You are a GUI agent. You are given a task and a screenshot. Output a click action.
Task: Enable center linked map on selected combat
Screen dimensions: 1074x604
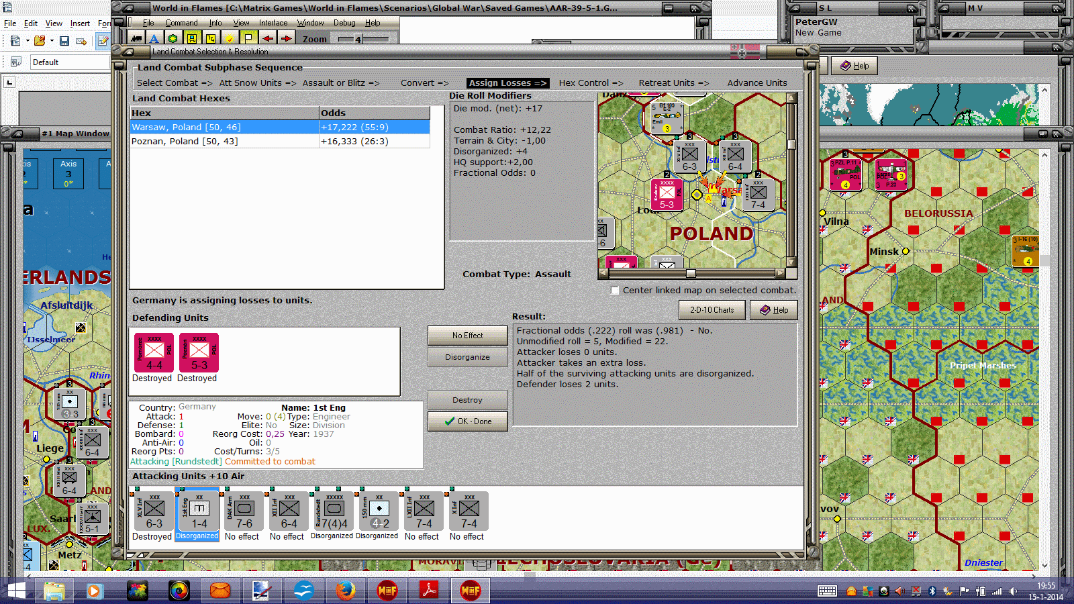pos(615,291)
